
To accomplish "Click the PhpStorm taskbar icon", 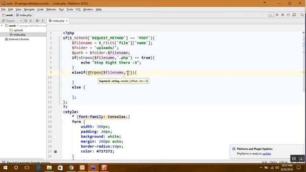I will click(93, 168).
